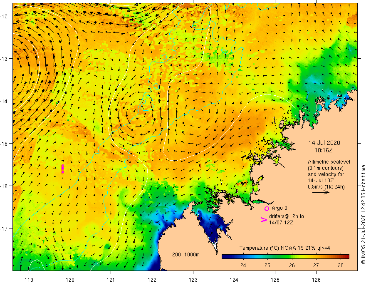
Task: Click the color bar value 24
Action: [243, 265]
